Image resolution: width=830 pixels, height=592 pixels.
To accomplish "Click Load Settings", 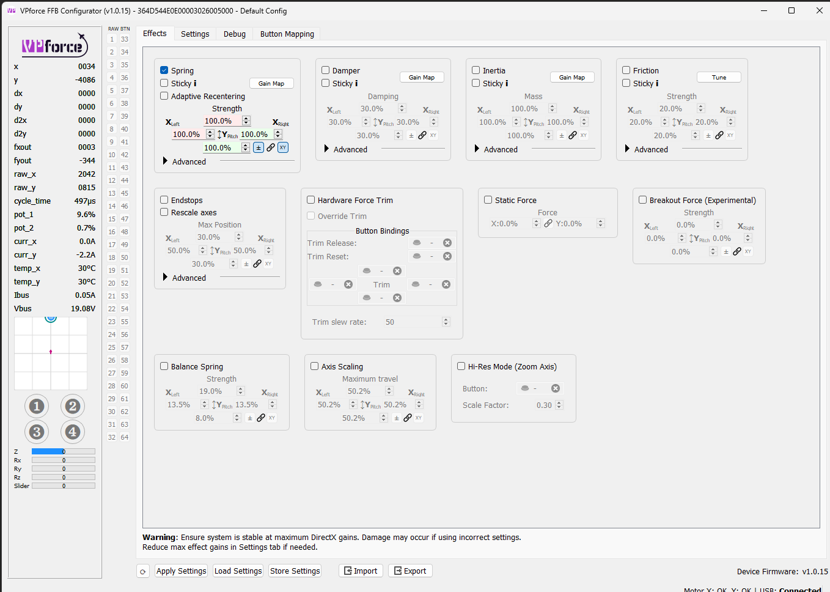I will pyautogui.click(x=238, y=571).
